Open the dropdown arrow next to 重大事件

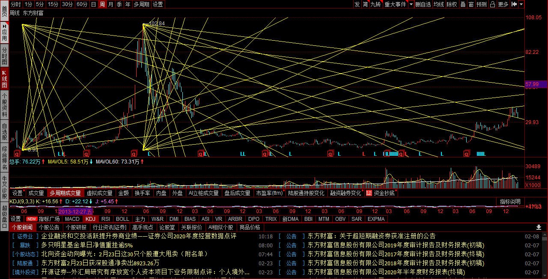(x=411, y=4)
